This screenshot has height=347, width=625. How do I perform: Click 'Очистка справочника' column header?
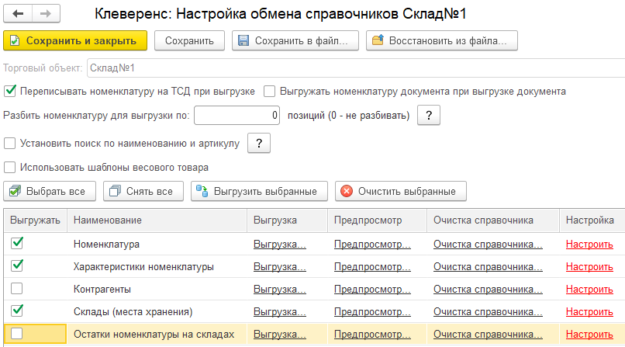[493, 220]
